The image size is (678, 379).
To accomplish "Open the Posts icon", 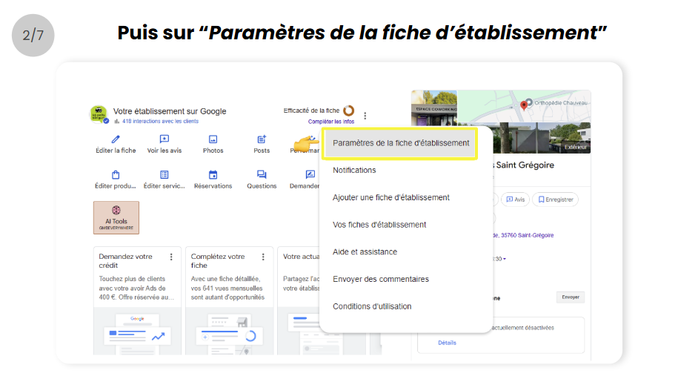I will click(262, 139).
